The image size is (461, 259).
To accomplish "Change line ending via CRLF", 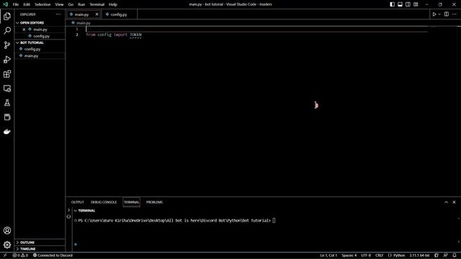I will (380, 255).
